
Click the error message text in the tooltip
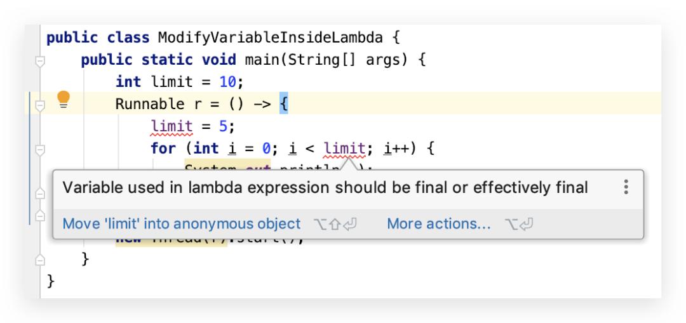(325, 188)
